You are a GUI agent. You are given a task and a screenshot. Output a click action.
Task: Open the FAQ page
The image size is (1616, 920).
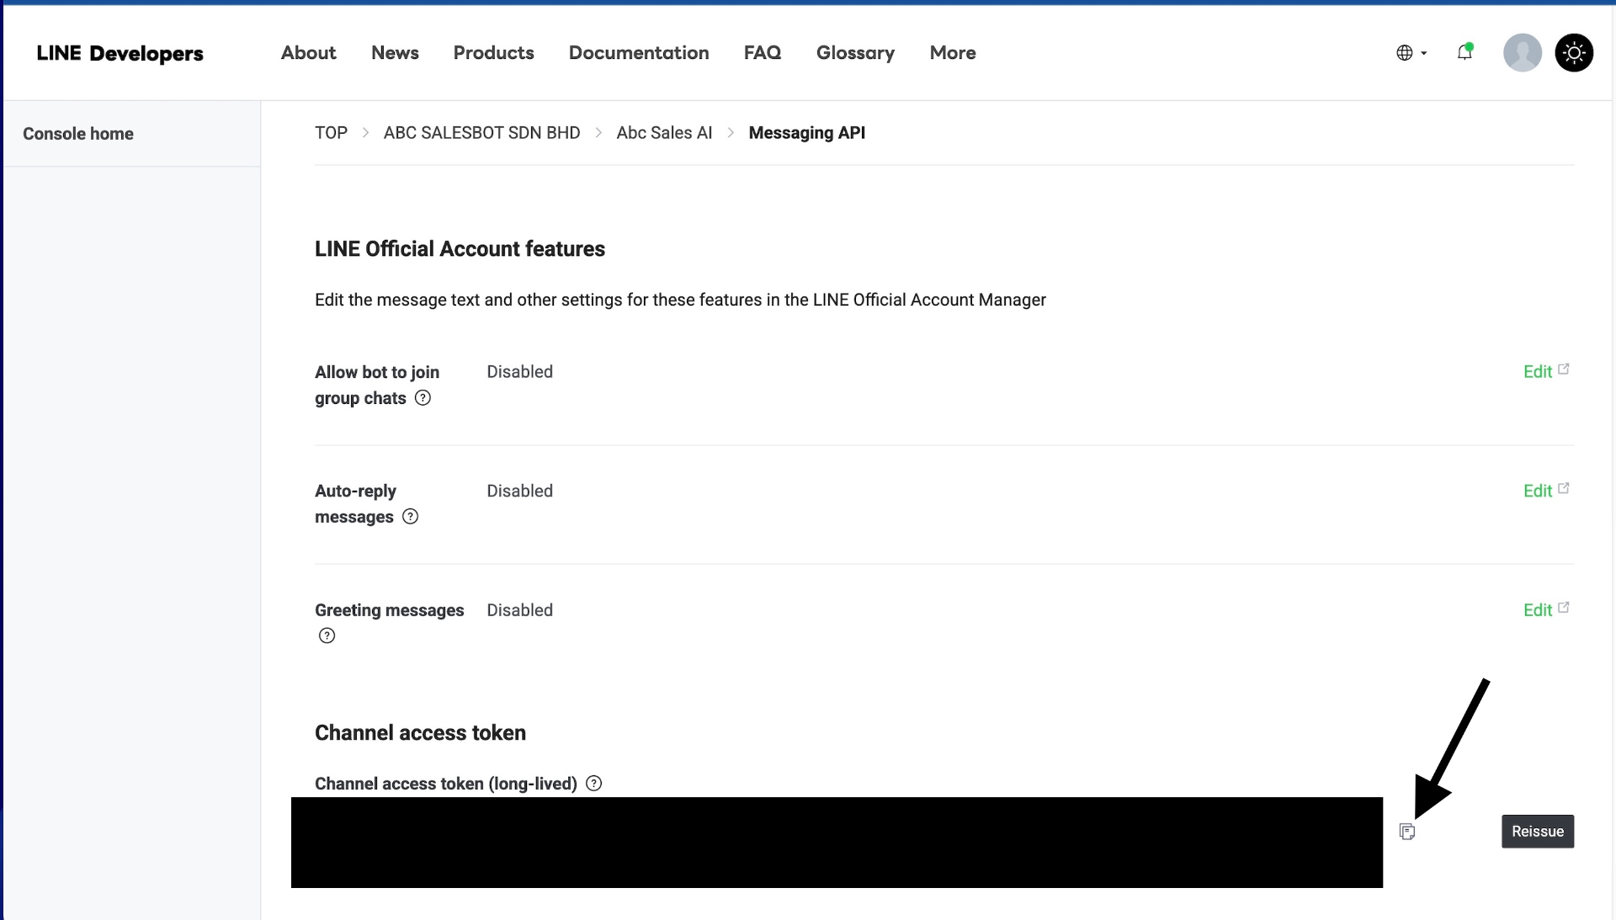[763, 52]
